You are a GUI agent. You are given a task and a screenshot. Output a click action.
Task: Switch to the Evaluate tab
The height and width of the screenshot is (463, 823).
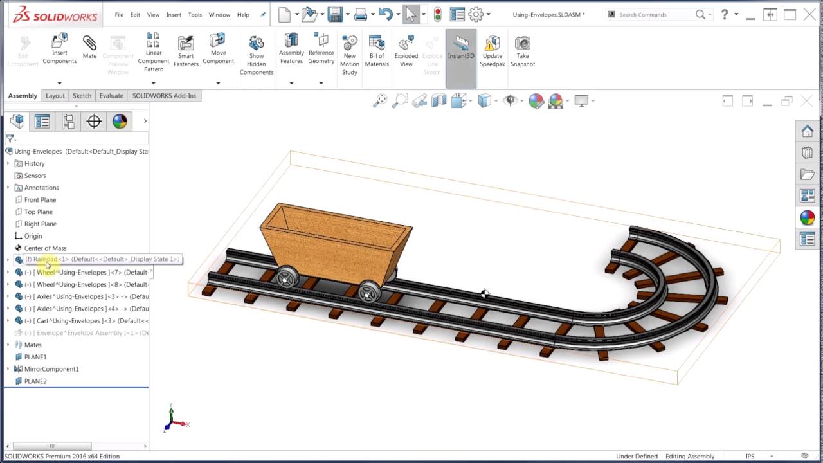tap(111, 96)
